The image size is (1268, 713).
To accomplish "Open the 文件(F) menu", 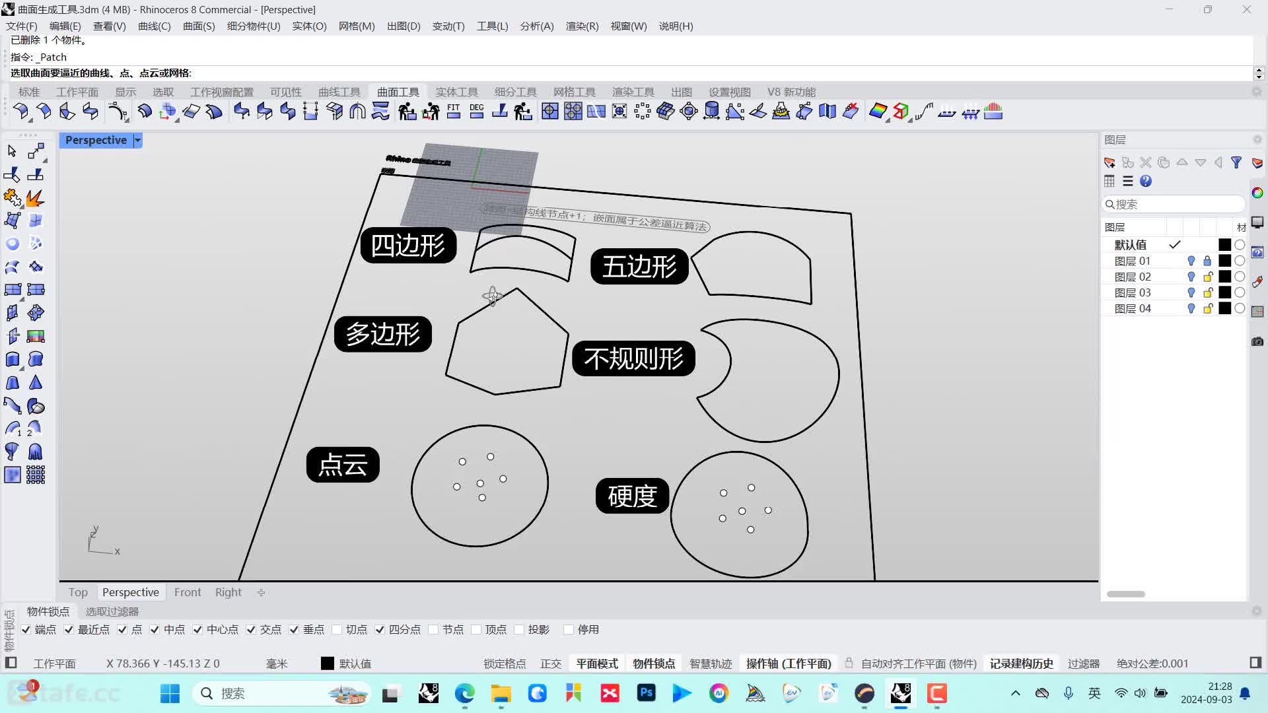I will (22, 26).
